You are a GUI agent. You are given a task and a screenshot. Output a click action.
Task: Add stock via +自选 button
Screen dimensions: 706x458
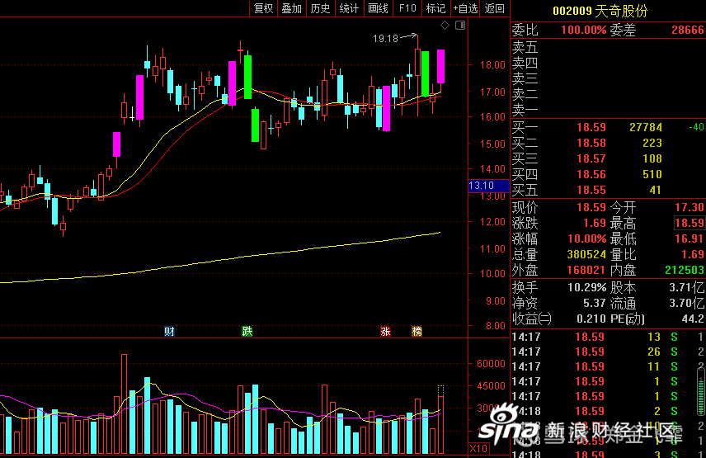coord(465,8)
